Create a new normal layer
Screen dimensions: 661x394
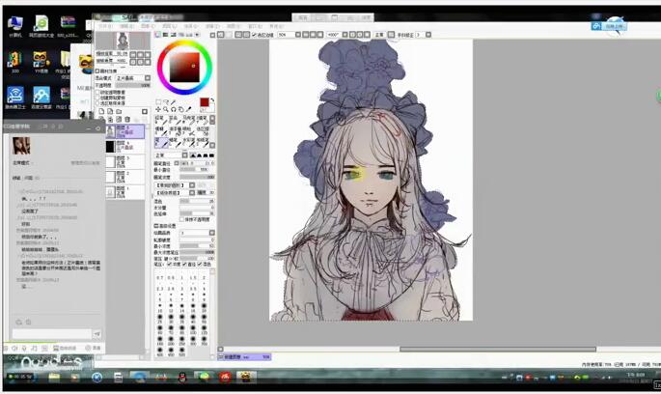pyautogui.click(x=101, y=111)
